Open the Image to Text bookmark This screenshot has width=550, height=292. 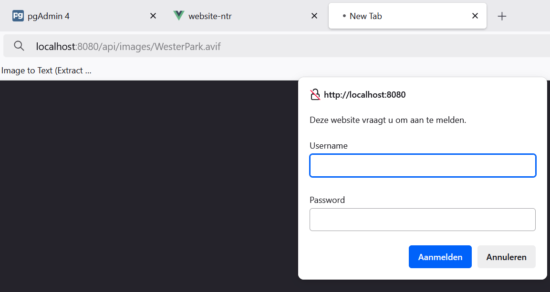[46, 70]
